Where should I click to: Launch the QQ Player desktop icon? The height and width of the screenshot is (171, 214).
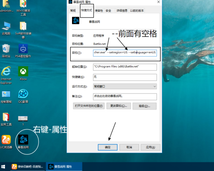23,96
